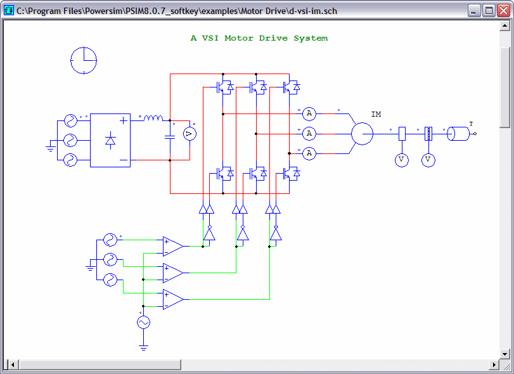Select the DC link inductor
Image resolution: width=514 pixels, height=374 pixels.
coord(153,118)
